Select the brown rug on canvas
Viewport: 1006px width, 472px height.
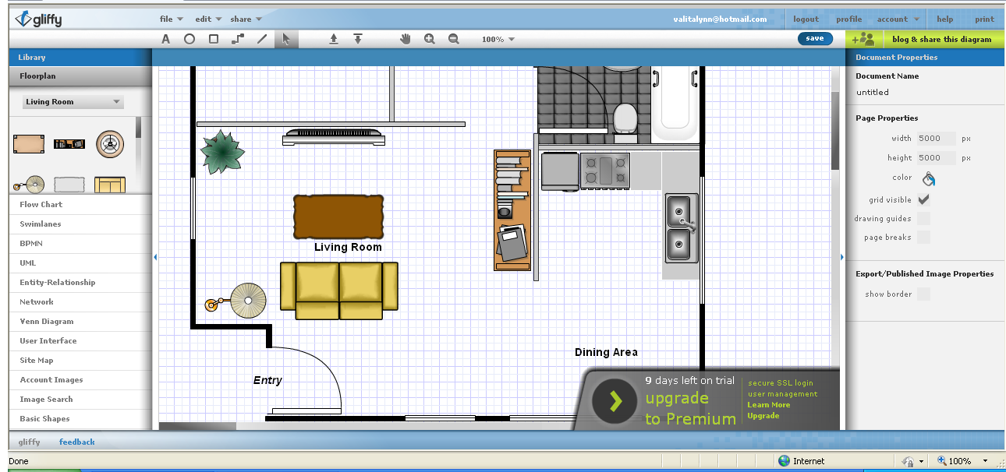click(x=338, y=217)
